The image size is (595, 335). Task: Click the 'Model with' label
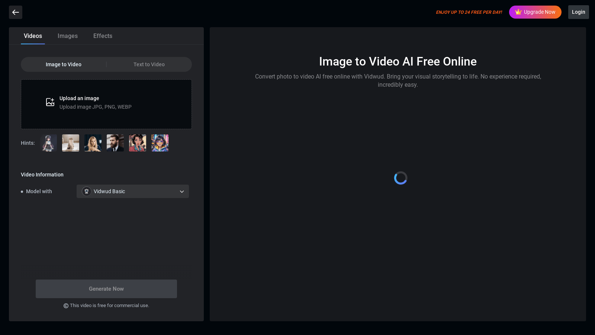[39, 191]
